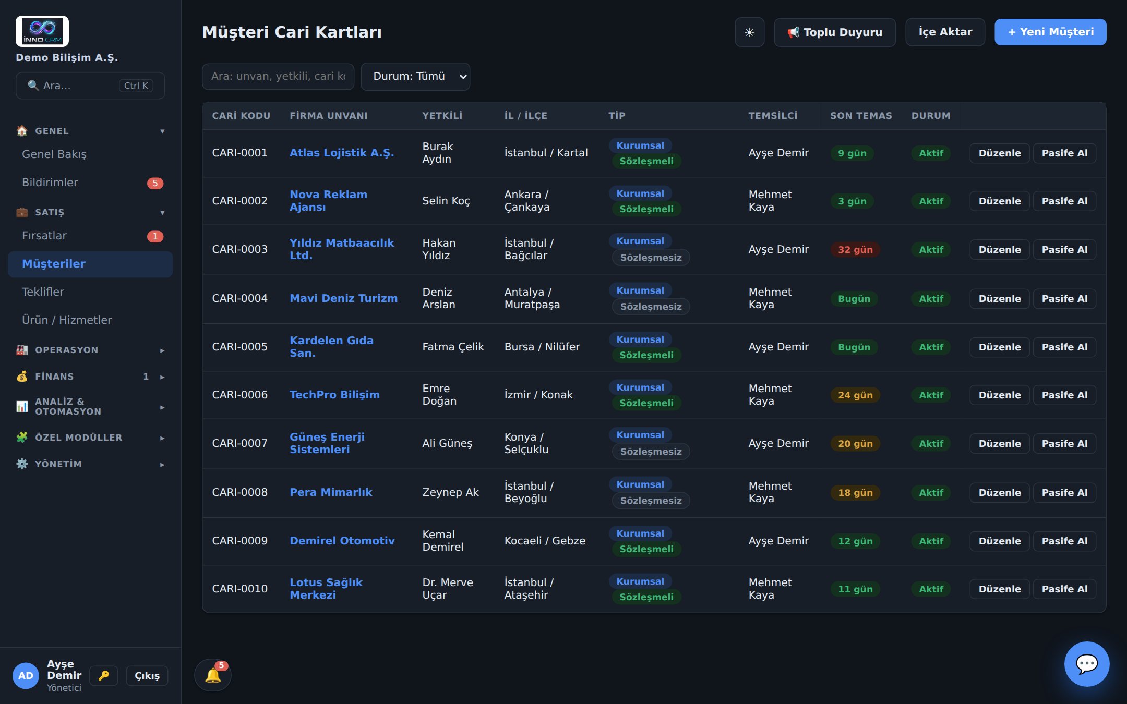Open the chat bubble widget
This screenshot has width=1127, height=704.
click(1087, 664)
